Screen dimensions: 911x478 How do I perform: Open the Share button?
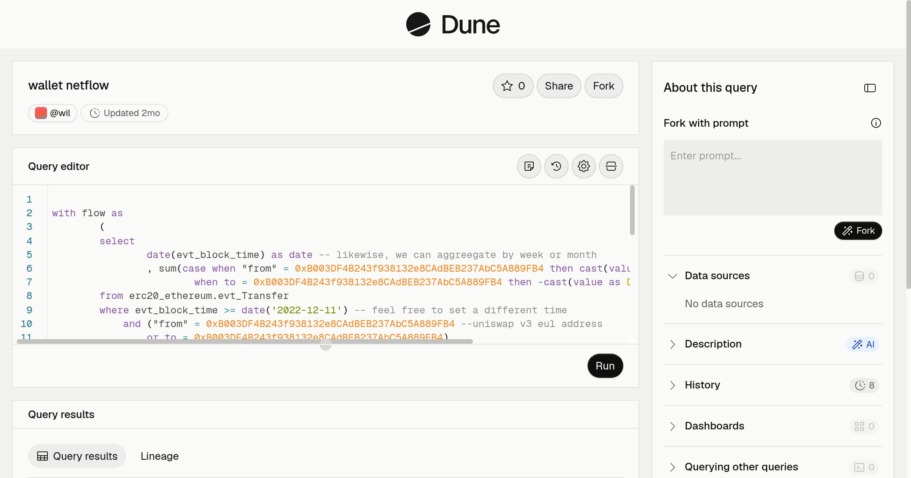point(559,86)
